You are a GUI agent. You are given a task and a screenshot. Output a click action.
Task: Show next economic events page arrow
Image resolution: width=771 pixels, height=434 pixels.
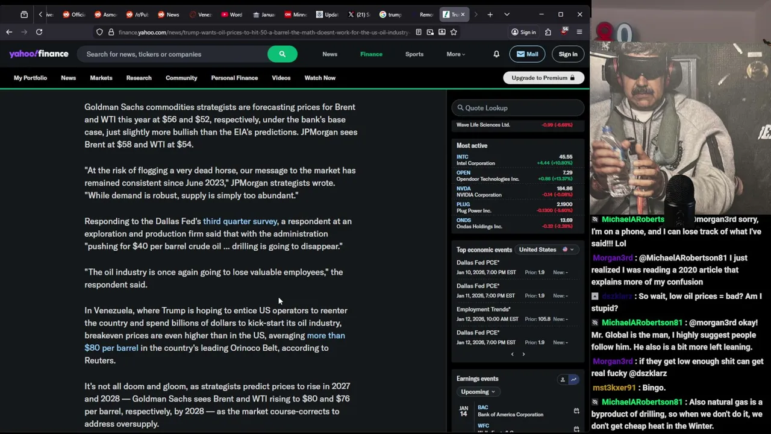coord(523,354)
